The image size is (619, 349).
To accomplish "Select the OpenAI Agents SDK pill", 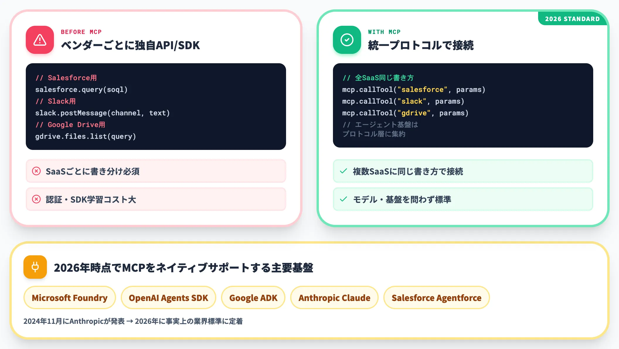I will point(169,297).
